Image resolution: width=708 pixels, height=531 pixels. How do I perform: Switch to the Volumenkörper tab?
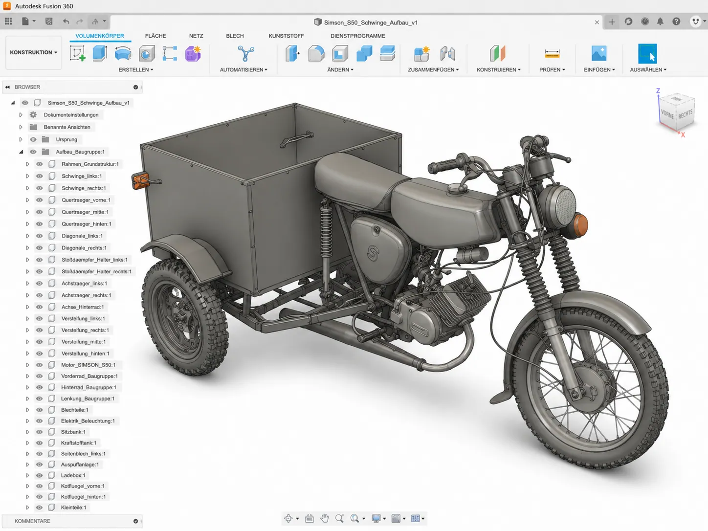[x=100, y=36]
